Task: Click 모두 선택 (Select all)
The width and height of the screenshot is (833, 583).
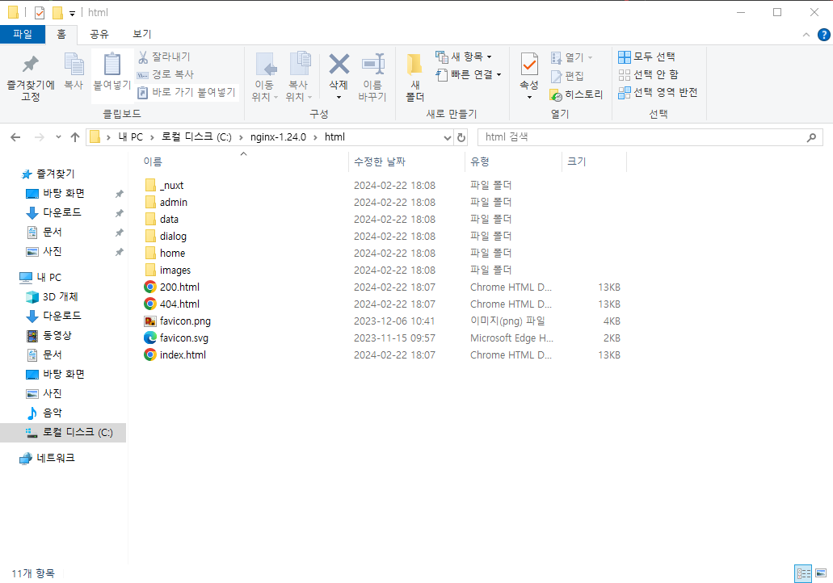Action: [646, 57]
